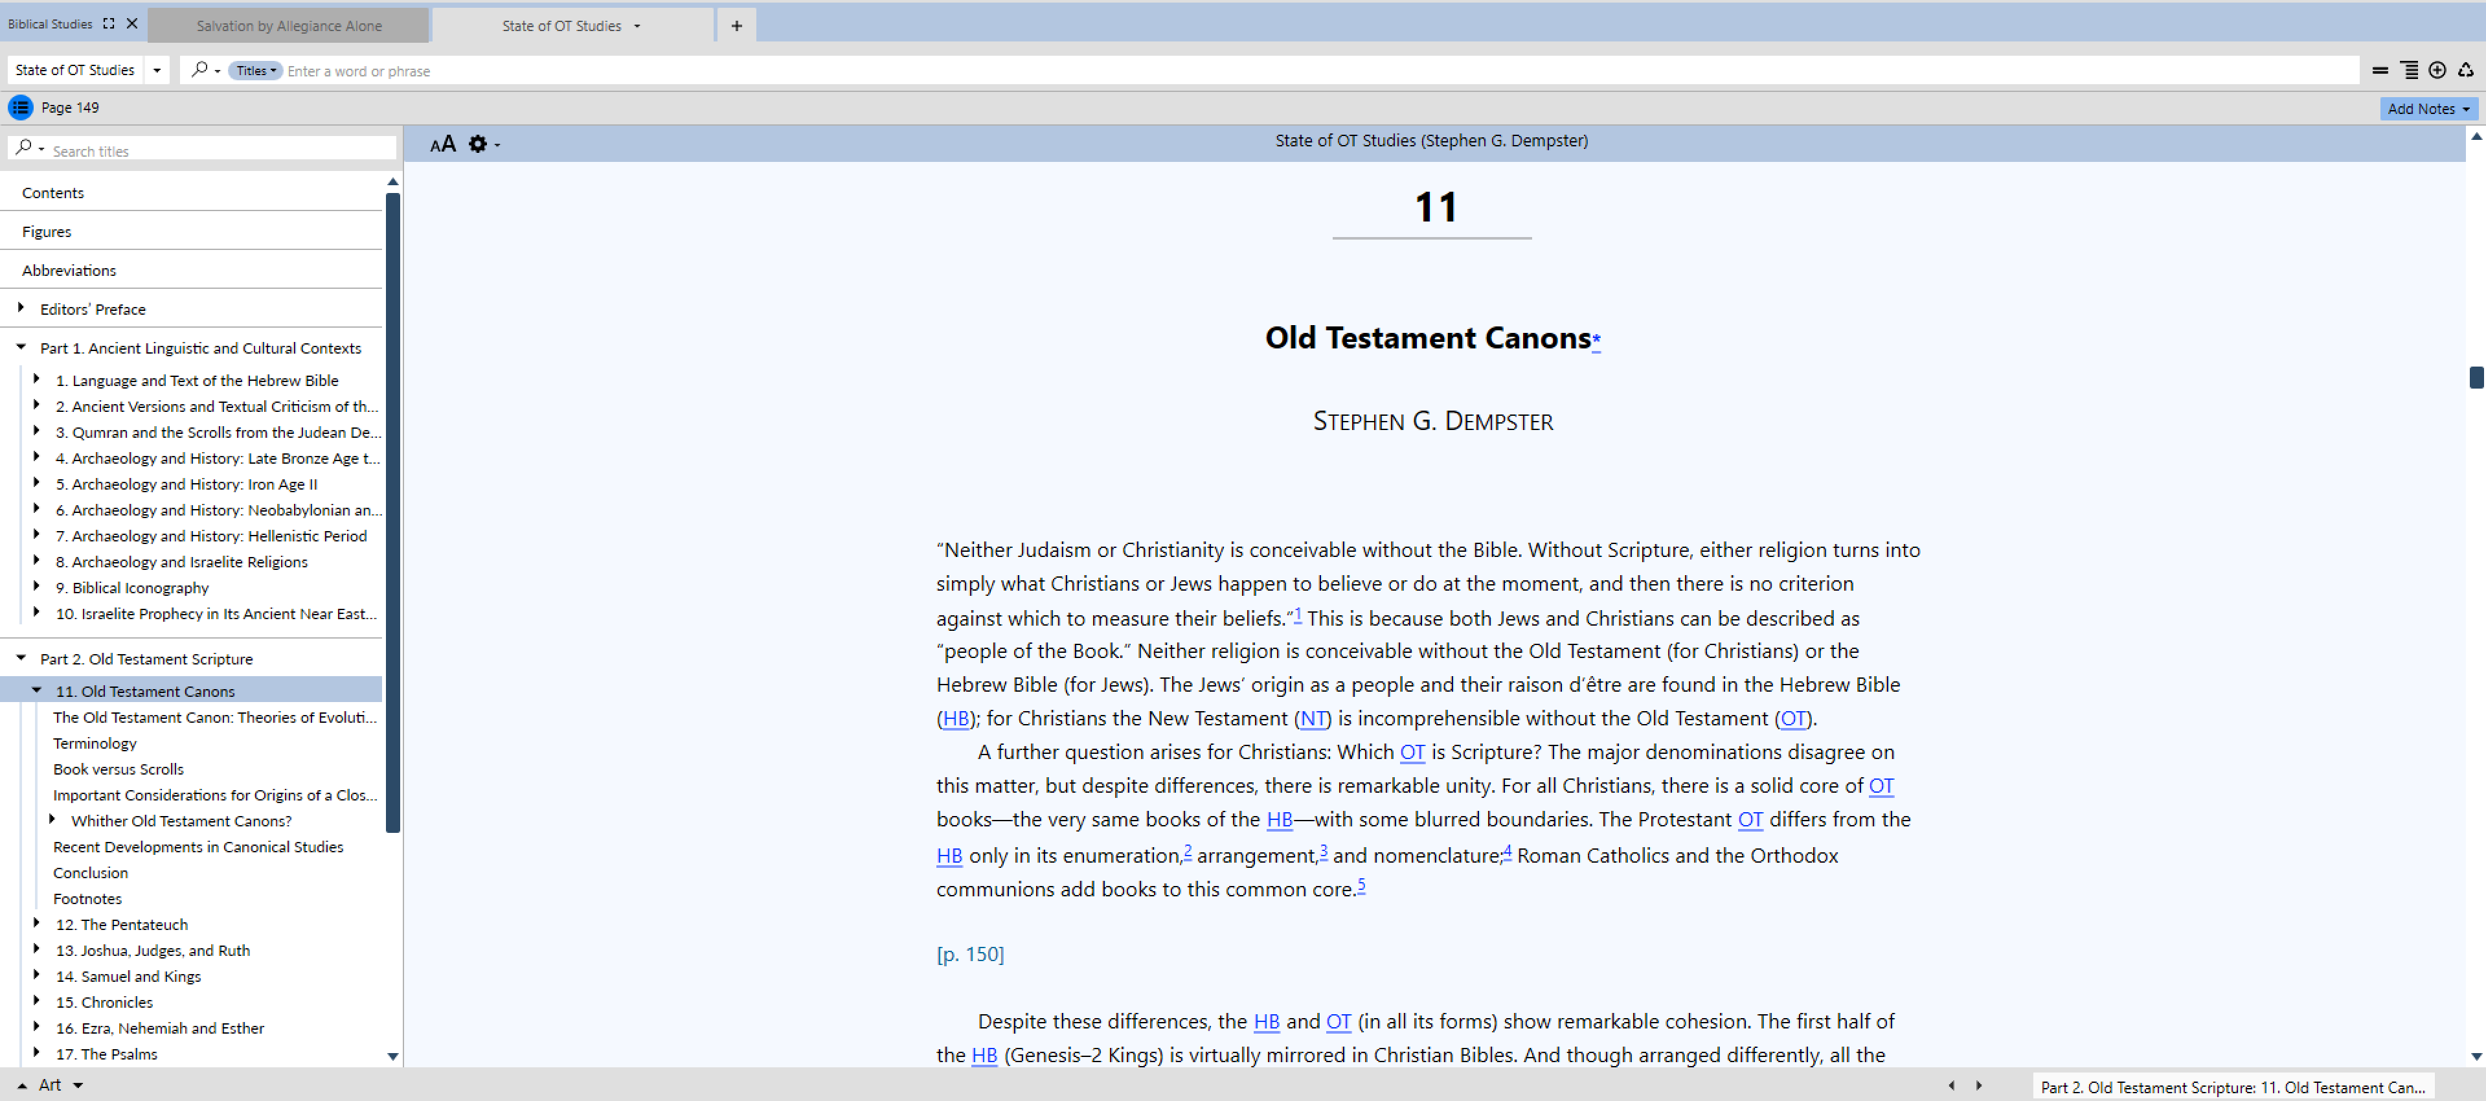The image size is (2486, 1101).
Task: Collapse Part 1 Ancient Linguistic and Cultural Contexts
Action: [x=21, y=347]
